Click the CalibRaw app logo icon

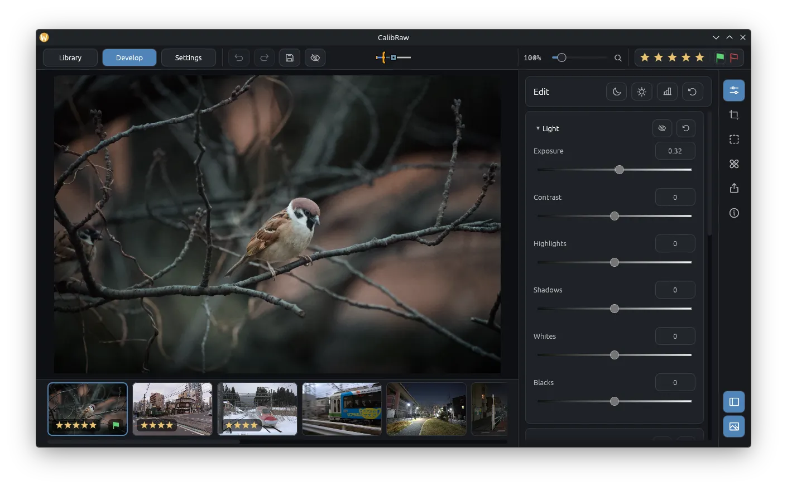(x=44, y=37)
